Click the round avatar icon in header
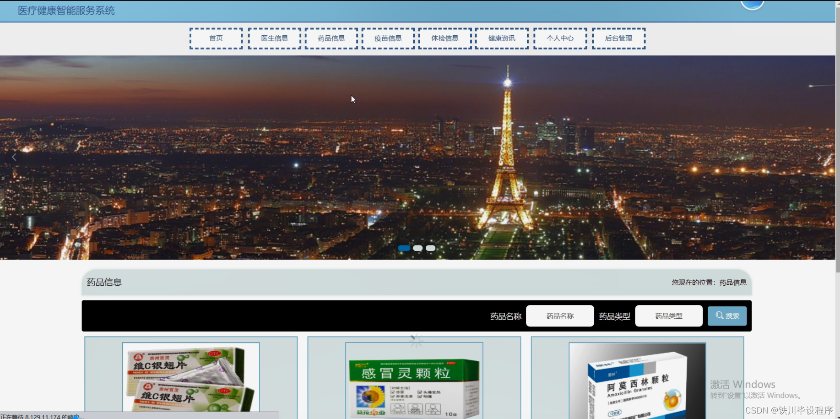Image resolution: width=840 pixels, height=419 pixels. coord(752,4)
